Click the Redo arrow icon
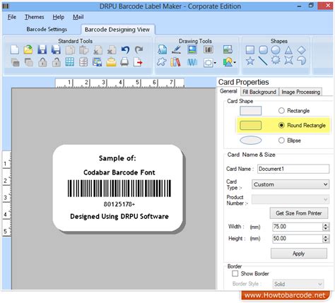The width and height of the screenshot is (335, 303). click(x=139, y=49)
